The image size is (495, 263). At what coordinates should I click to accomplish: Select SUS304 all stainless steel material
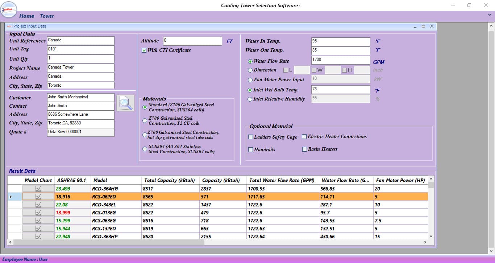click(145, 149)
